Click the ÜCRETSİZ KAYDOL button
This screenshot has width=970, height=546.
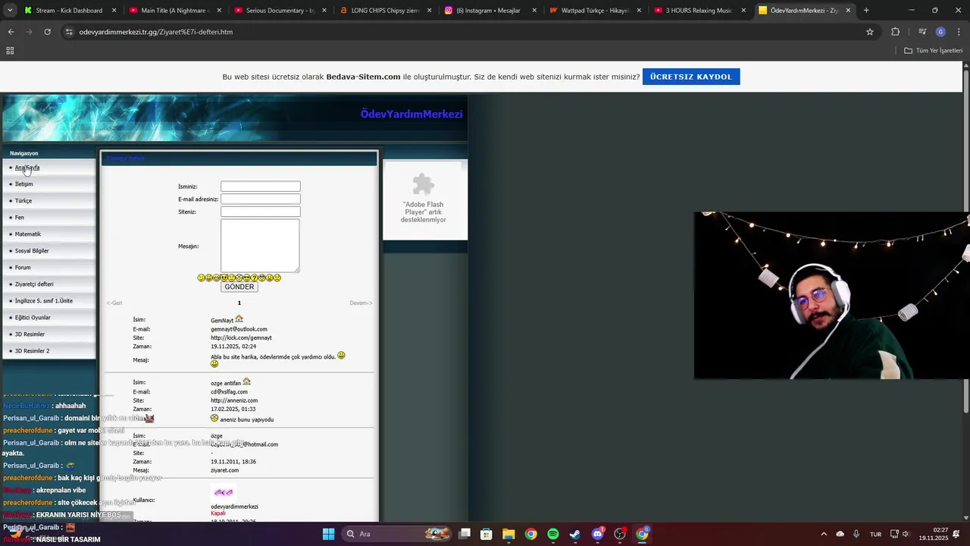click(x=691, y=77)
